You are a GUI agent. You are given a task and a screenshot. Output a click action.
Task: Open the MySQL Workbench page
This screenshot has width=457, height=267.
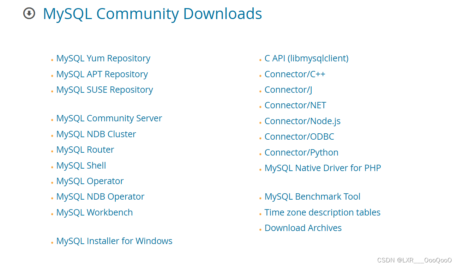[x=94, y=212]
